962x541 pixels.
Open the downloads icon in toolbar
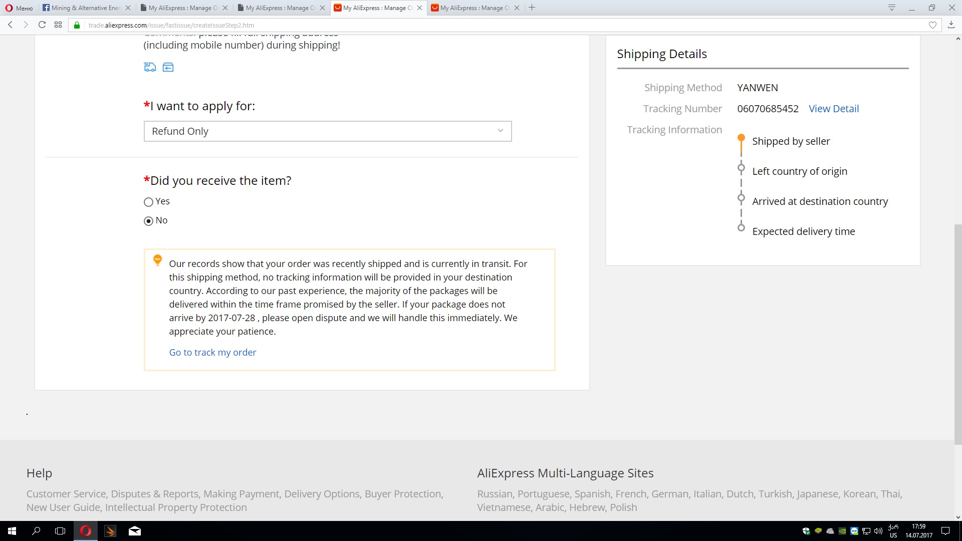[951, 25]
